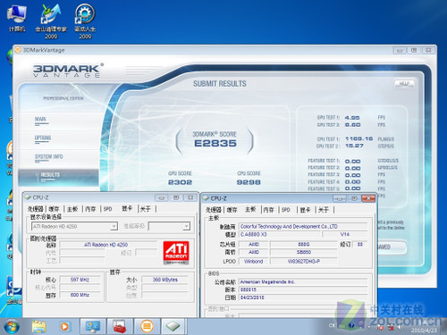Click the BIOS date 04/23/2010 field

303,297
